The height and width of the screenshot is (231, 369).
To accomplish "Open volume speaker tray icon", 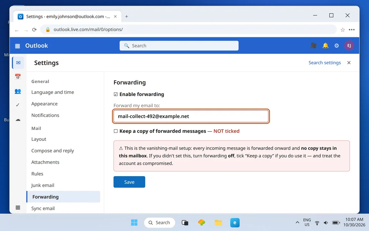I will click(x=326, y=223).
